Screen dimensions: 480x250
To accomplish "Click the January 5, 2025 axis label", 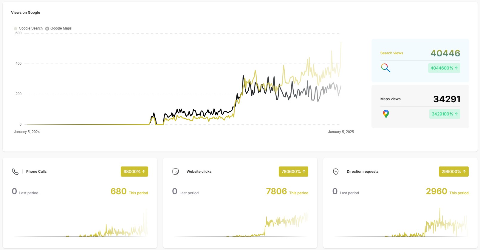I will point(341,132).
